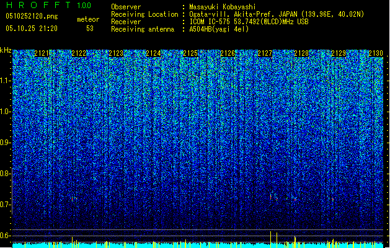Click the 2123 time marker
390x248 pixels.
(x=116, y=53)
